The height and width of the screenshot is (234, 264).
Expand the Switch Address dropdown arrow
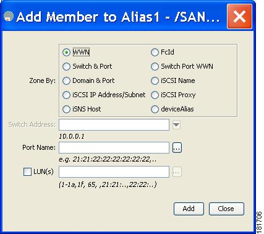(176, 124)
